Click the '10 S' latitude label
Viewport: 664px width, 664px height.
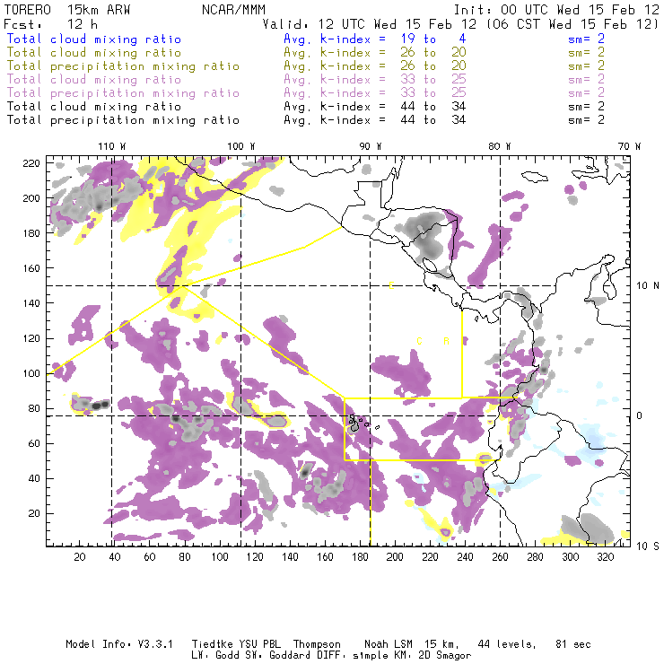pyautogui.click(x=648, y=546)
